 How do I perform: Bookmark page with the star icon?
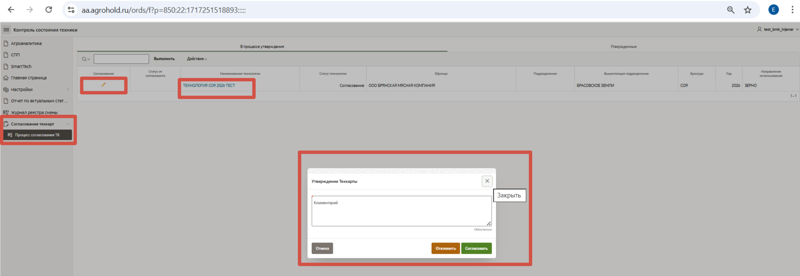coord(748,10)
